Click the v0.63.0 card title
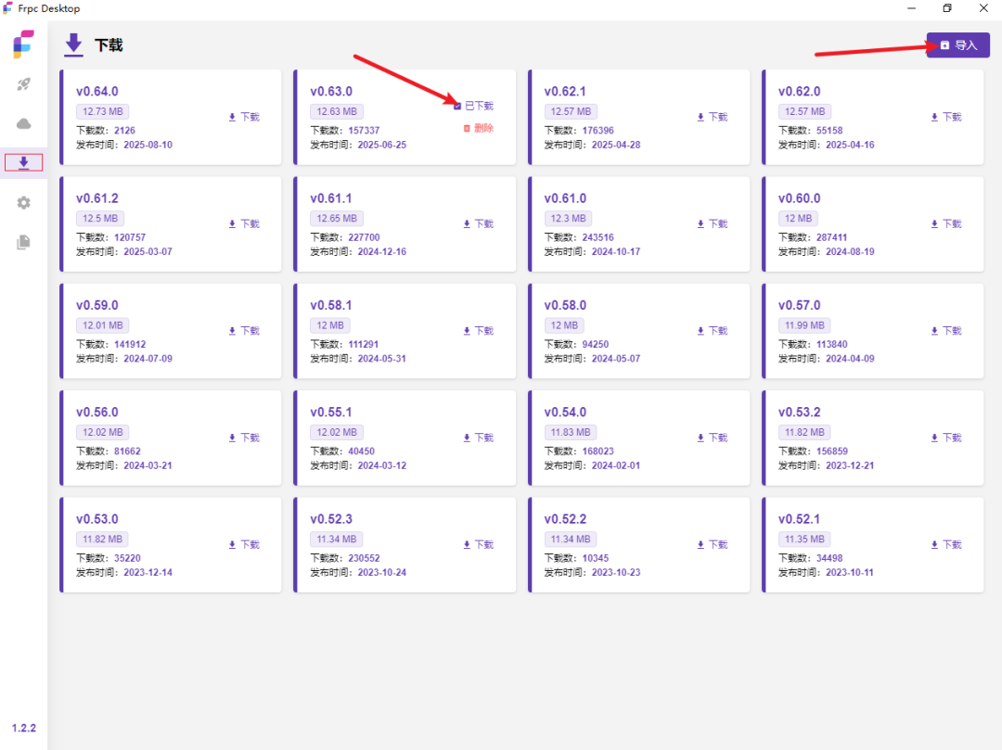 pyautogui.click(x=331, y=91)
